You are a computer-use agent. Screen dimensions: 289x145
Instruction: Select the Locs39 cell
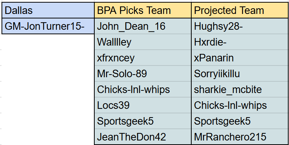click(143, 105)
